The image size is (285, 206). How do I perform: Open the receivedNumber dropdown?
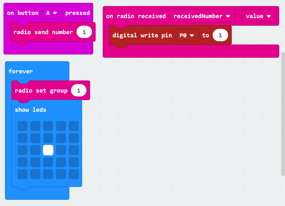[202, 16]
